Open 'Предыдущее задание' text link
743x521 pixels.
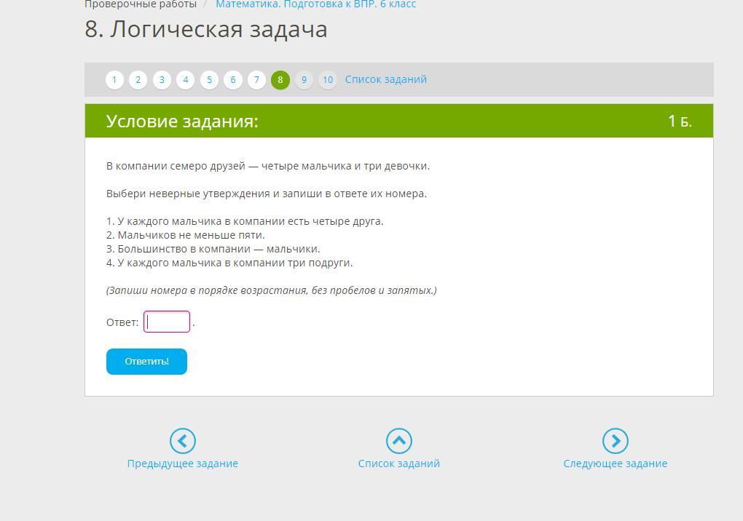tap(182, 464)
